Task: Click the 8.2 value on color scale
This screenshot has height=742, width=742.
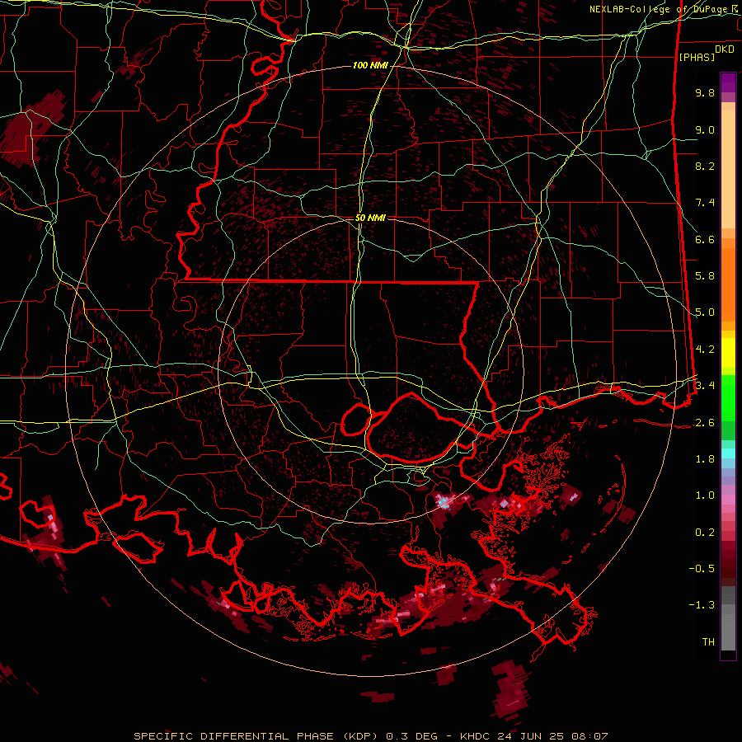Action: pyautogui.click(x=705, y=166)
